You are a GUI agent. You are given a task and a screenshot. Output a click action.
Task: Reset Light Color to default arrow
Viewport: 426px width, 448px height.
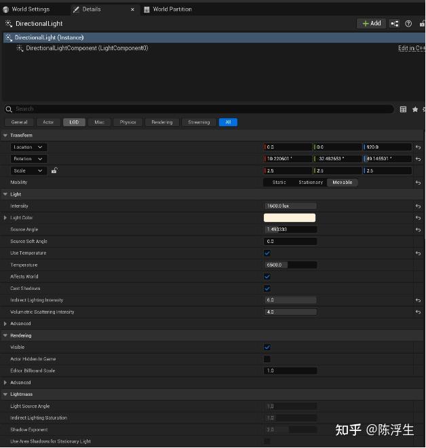[x=419, y=218]
